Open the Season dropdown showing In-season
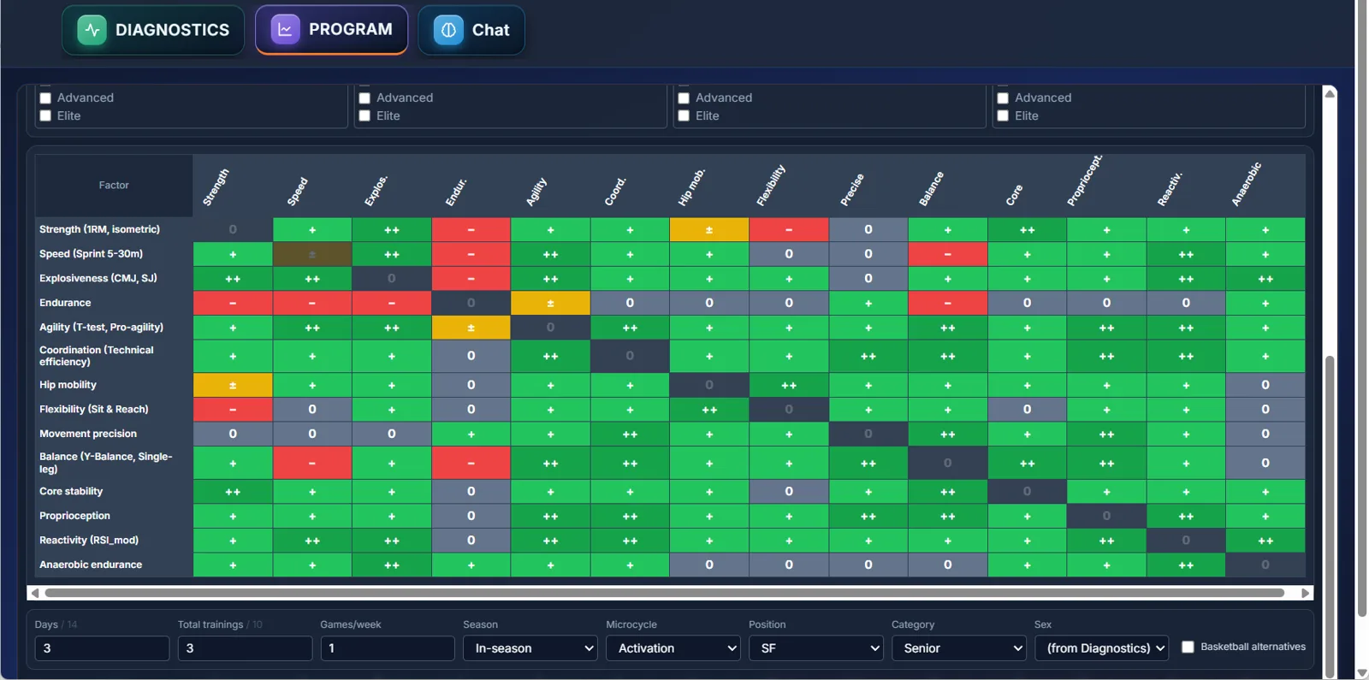The image size is (1369, 680). 530,648
